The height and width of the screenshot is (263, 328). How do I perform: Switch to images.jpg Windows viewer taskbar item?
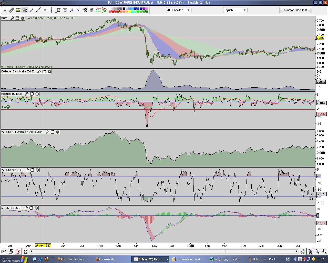(226, 259)
